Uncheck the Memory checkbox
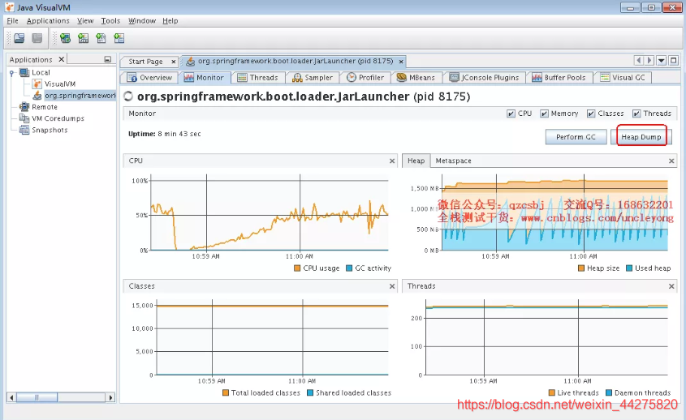 pos(544,114)
